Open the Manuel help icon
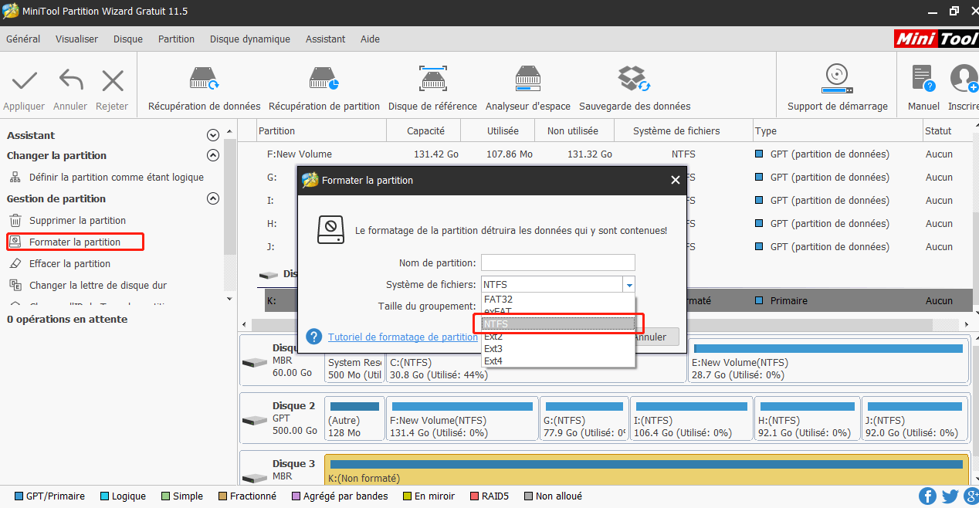The width and height of the screenshot is (979, 508). 923,79
